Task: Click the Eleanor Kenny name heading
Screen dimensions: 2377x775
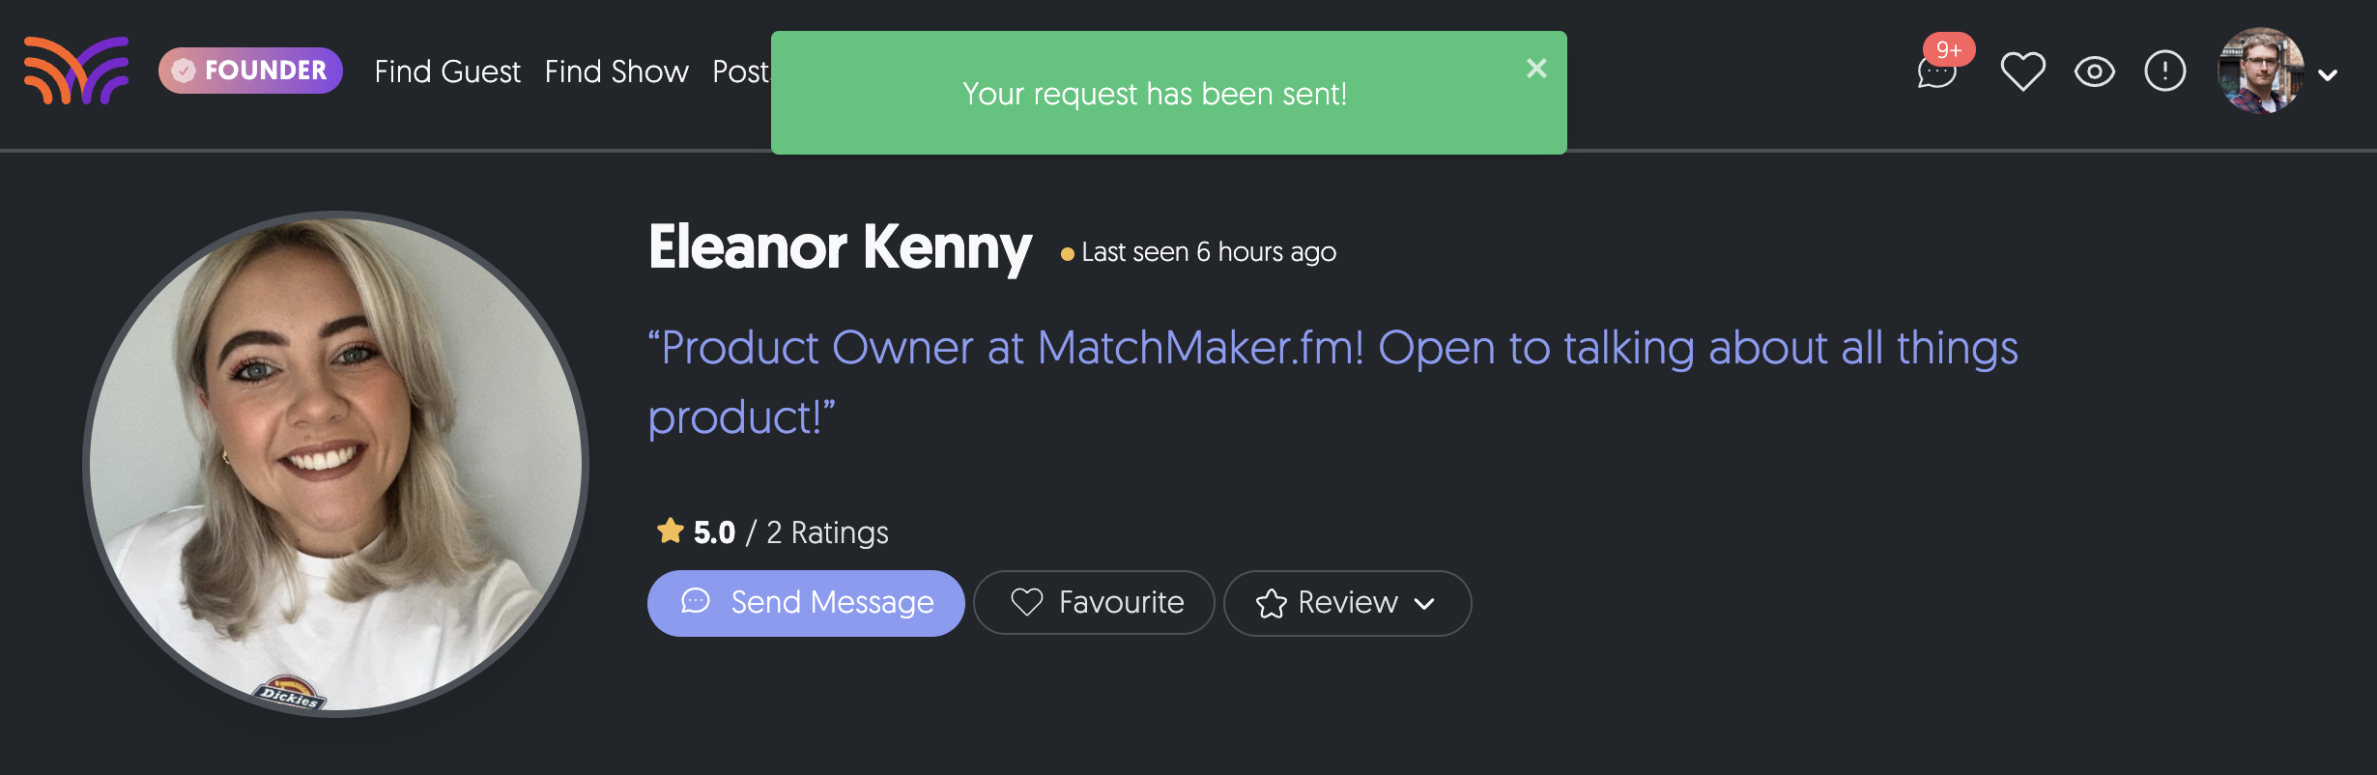Action: pyautogui.click(x=840, y=247)
